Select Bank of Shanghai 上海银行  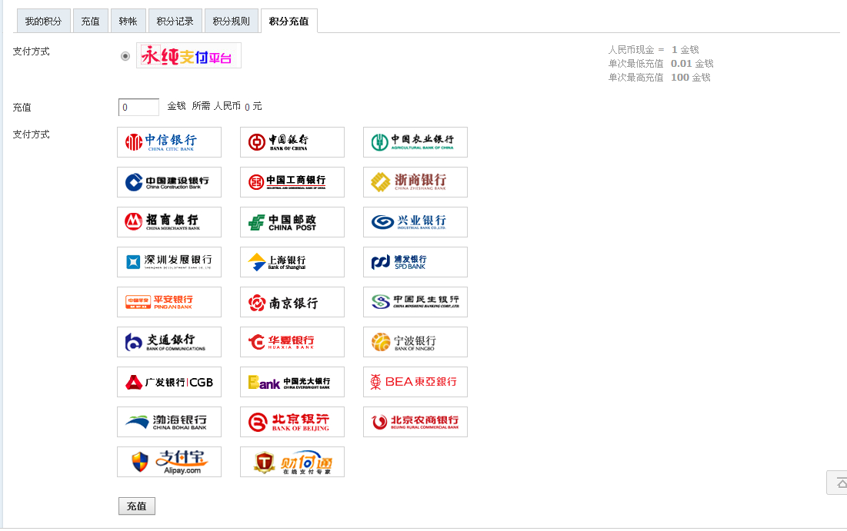[x=292, y=262]
